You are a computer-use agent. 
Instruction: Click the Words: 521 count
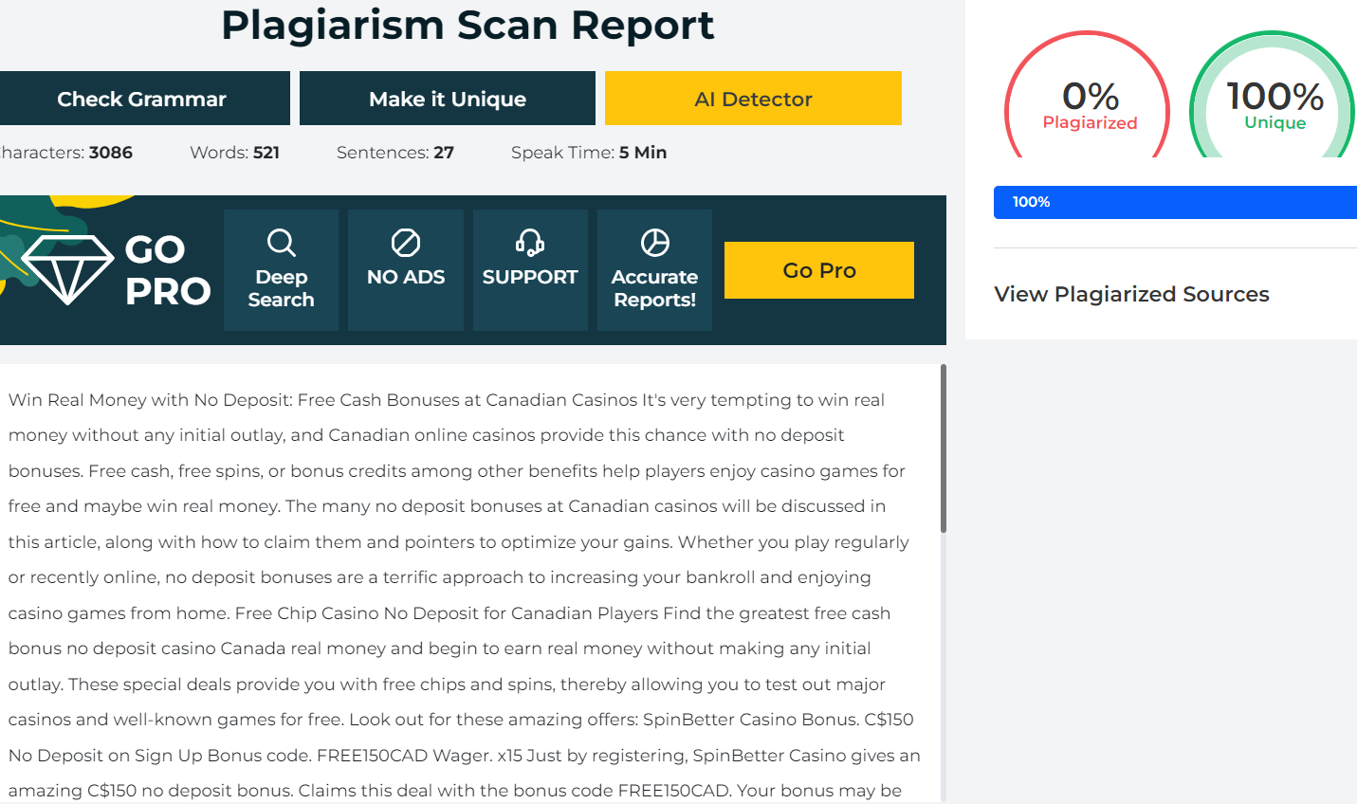pyautogui.click(x=234, y=153)
